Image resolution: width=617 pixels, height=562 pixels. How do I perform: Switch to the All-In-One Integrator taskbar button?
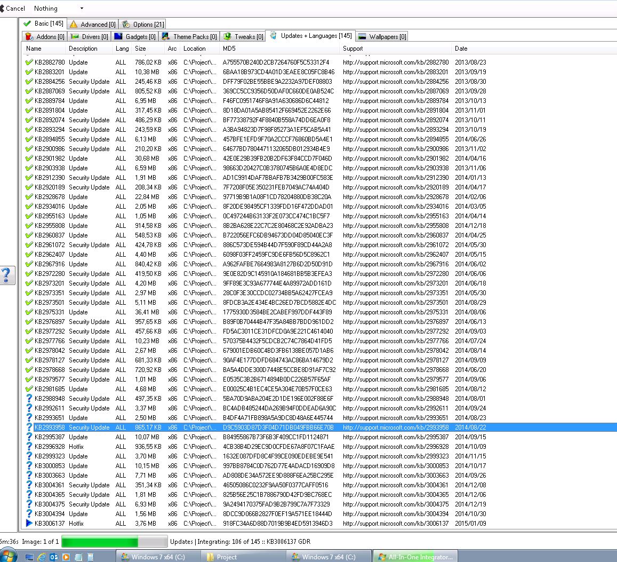(415, 557)
